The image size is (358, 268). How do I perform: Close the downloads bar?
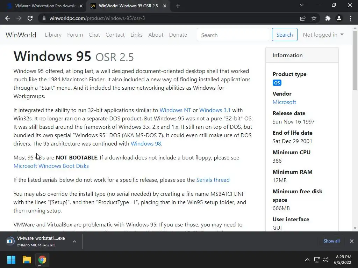(352, 241)
